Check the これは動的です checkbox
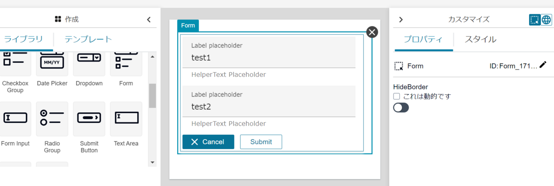This screenshot has width=554, height=186. click(x=396, y=96)
